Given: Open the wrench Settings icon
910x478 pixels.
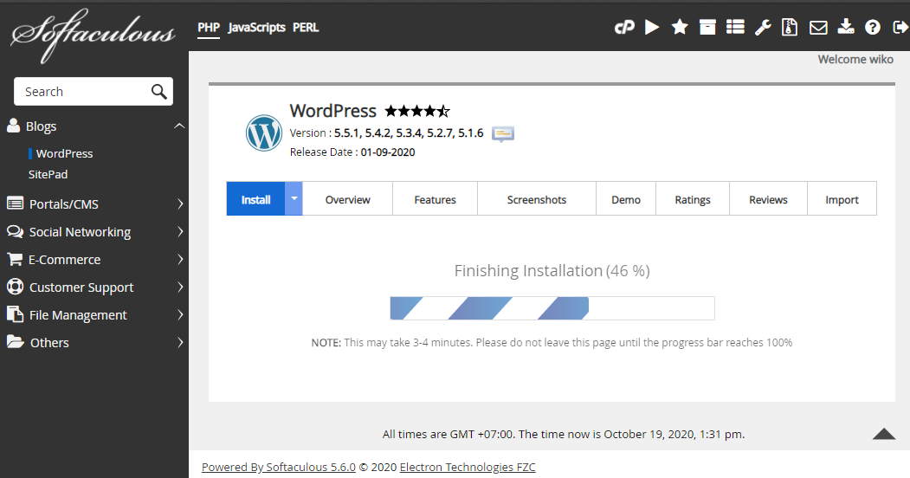Looking at the screenshot, I should pos(763,27).
